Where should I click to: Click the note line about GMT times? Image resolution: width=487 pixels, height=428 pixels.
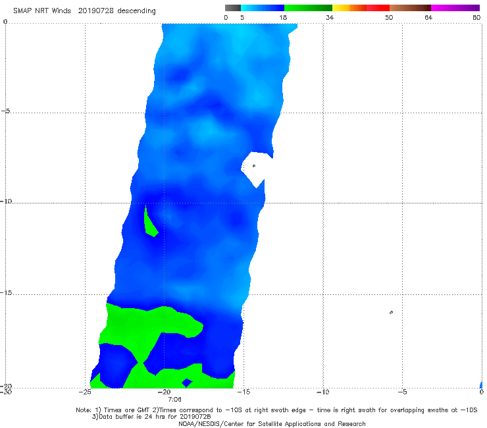(276, 410)
